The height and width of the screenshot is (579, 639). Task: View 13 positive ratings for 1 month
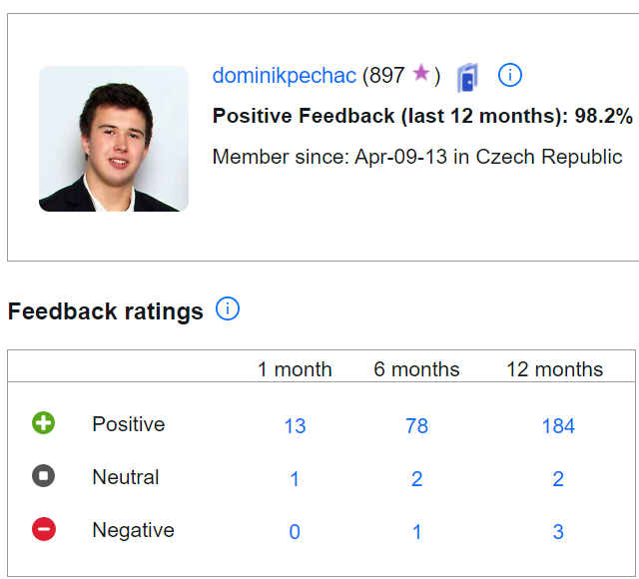point(295,426)
